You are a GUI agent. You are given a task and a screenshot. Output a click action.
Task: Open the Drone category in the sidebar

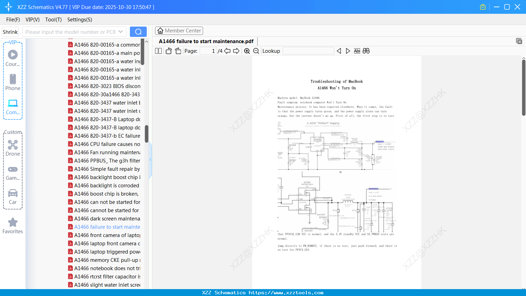coord(13,145)
